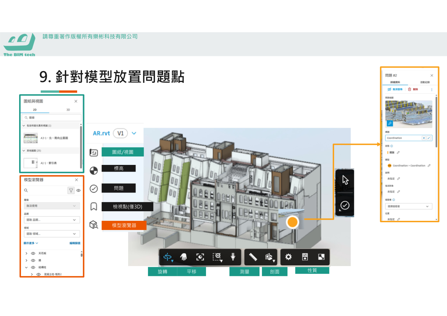The height and width of the screenshot is (316, 447).
Task: Expand the 混凝土柱-矩形2 node
Action: coord(31,274)
